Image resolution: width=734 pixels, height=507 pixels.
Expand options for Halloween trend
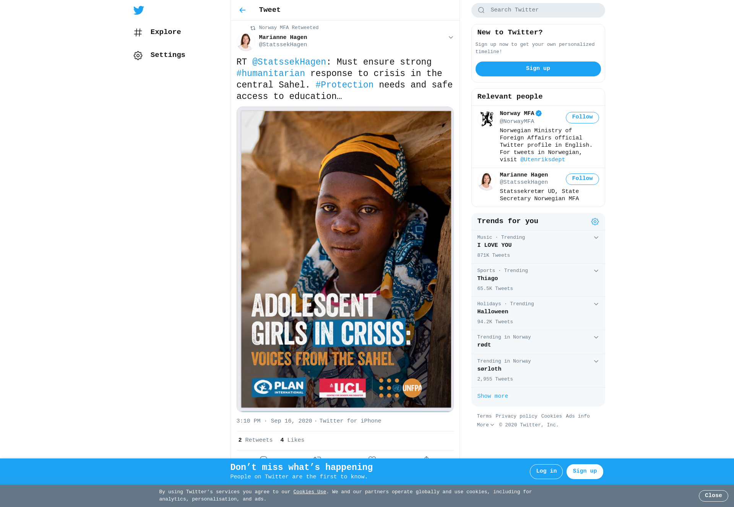596,304
